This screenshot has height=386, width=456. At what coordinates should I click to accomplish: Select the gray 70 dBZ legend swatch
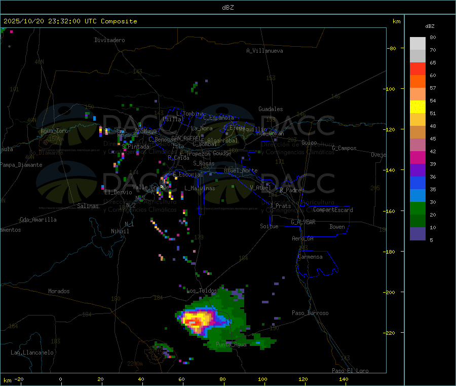pyautogui.click(x=417, y=56)
